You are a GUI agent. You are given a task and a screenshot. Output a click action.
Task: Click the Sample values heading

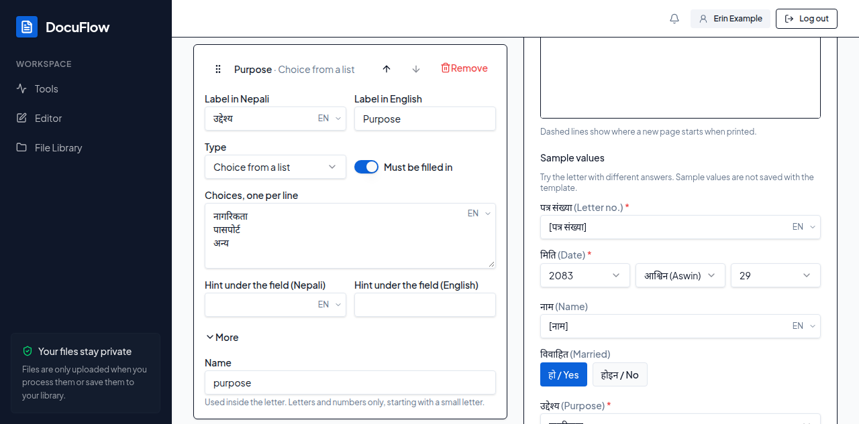pos(572,158)
